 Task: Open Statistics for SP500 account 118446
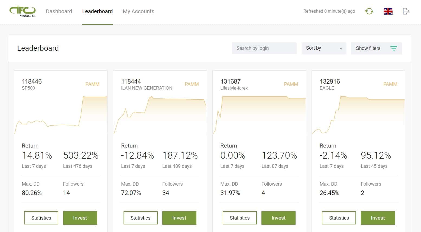(x=41, y=218)
